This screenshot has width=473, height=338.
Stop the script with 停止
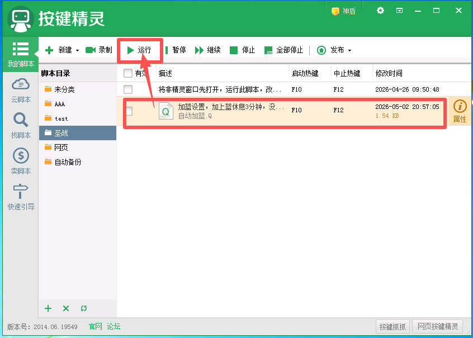coord(242,50)
